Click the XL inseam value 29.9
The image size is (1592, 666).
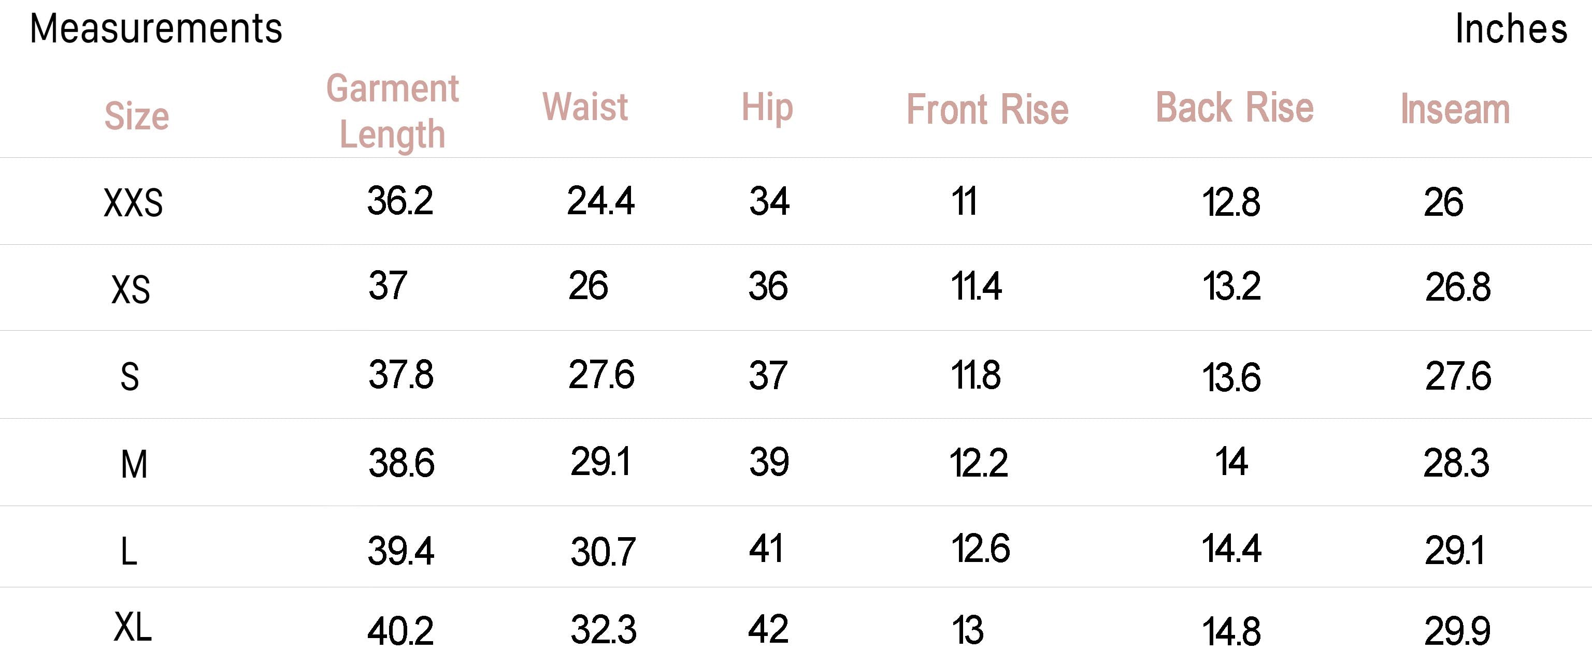(1457, 631)
